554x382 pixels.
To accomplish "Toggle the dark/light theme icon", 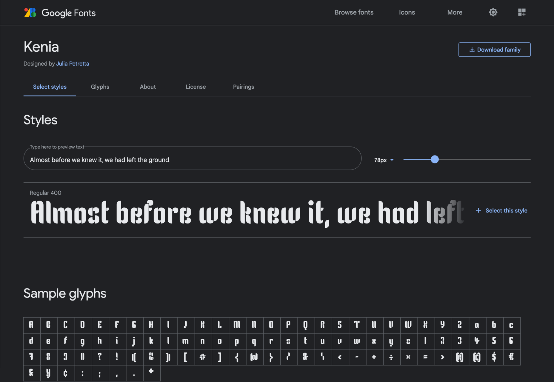I will (x=493, y=12).
